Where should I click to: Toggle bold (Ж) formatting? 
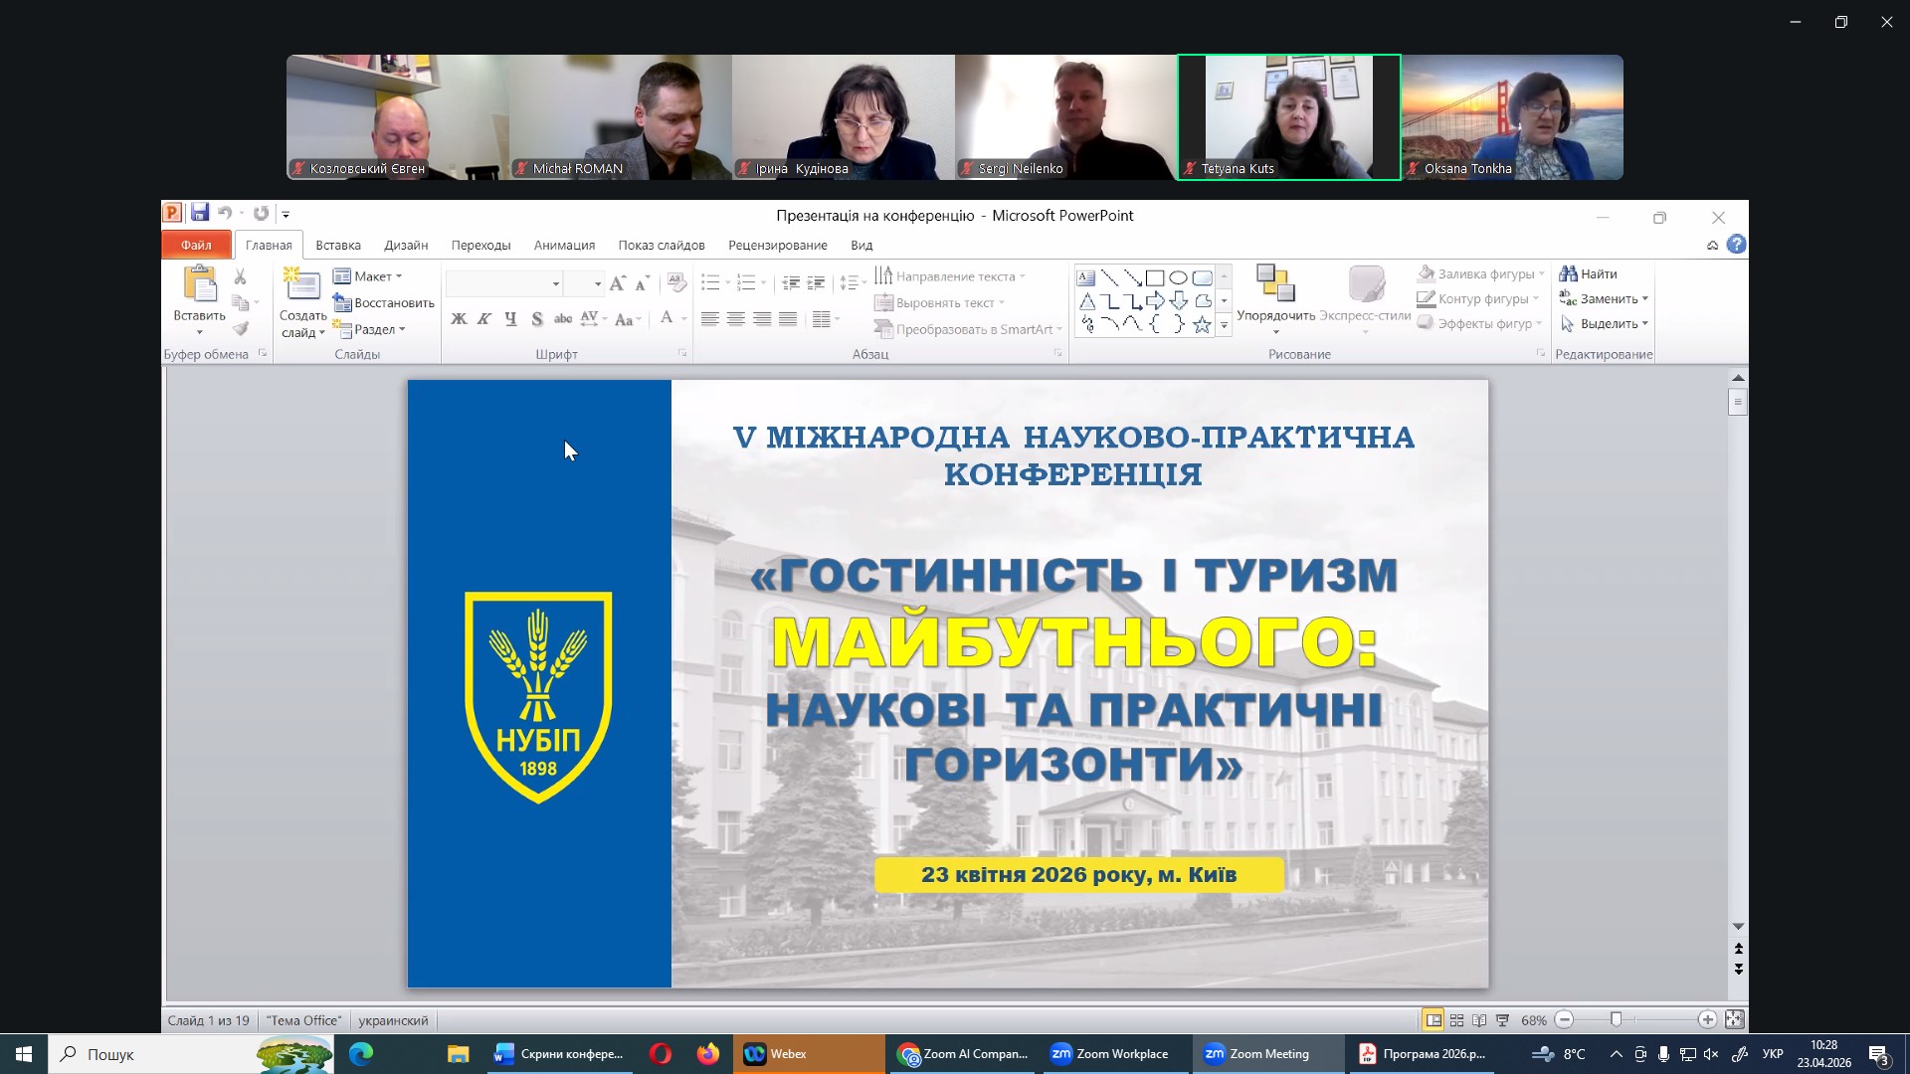tap(459, 319)
